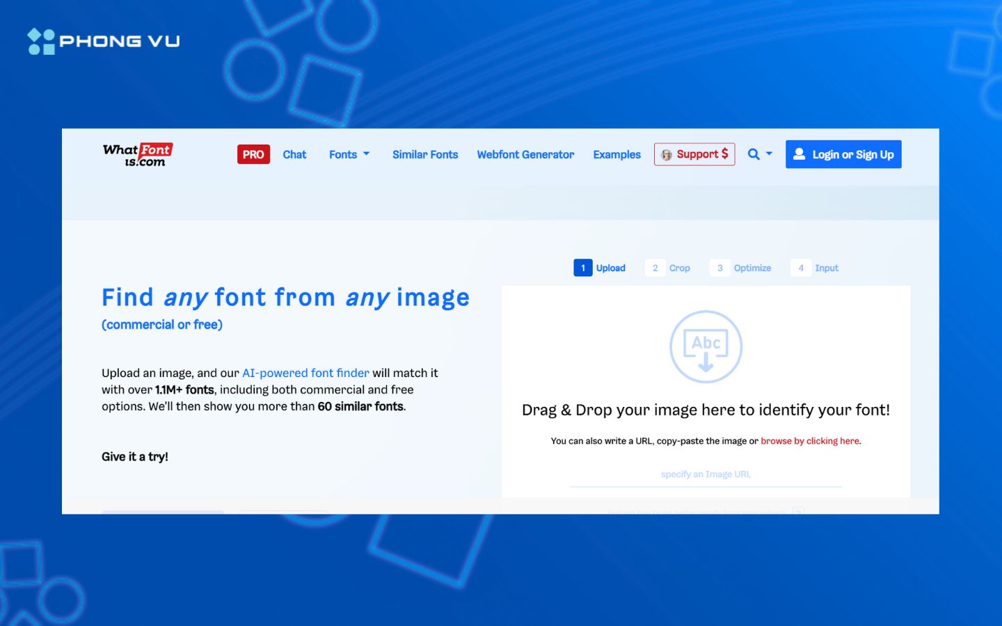Click the dollar sign in Support button
Viewport: 1002px width, 626px height.
pos(726,154)
